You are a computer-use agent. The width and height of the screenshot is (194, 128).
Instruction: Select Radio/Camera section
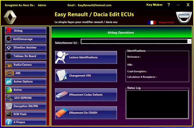[25, 65]
